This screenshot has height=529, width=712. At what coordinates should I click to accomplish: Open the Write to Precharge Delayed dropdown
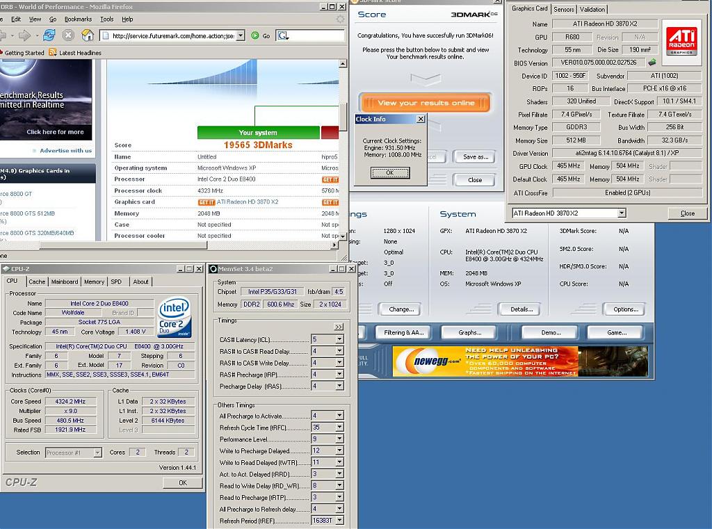[x=339, y=450]
